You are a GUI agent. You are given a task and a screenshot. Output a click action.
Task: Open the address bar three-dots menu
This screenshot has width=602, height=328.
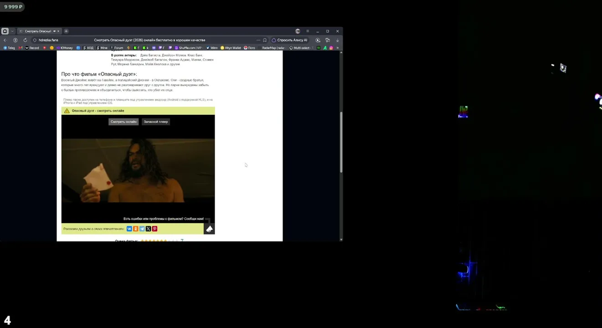258,40
